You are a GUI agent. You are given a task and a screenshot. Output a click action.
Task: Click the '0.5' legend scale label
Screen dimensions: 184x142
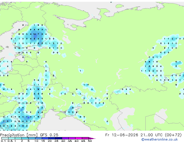10,141
